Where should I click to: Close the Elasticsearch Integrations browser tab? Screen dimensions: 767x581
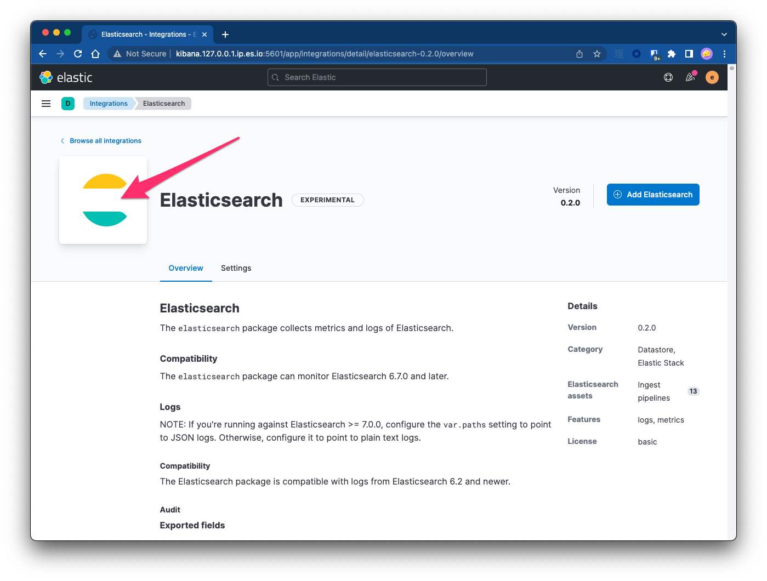[204, 35]
